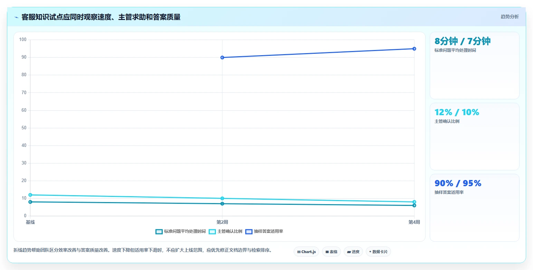533x270 pixels.
Task: Toggle the 抽样答案适用率 legend item
Action: 264,231
